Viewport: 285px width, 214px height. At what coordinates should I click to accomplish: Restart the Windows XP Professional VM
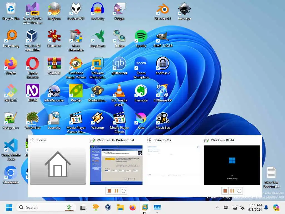[x=124, y=191]
